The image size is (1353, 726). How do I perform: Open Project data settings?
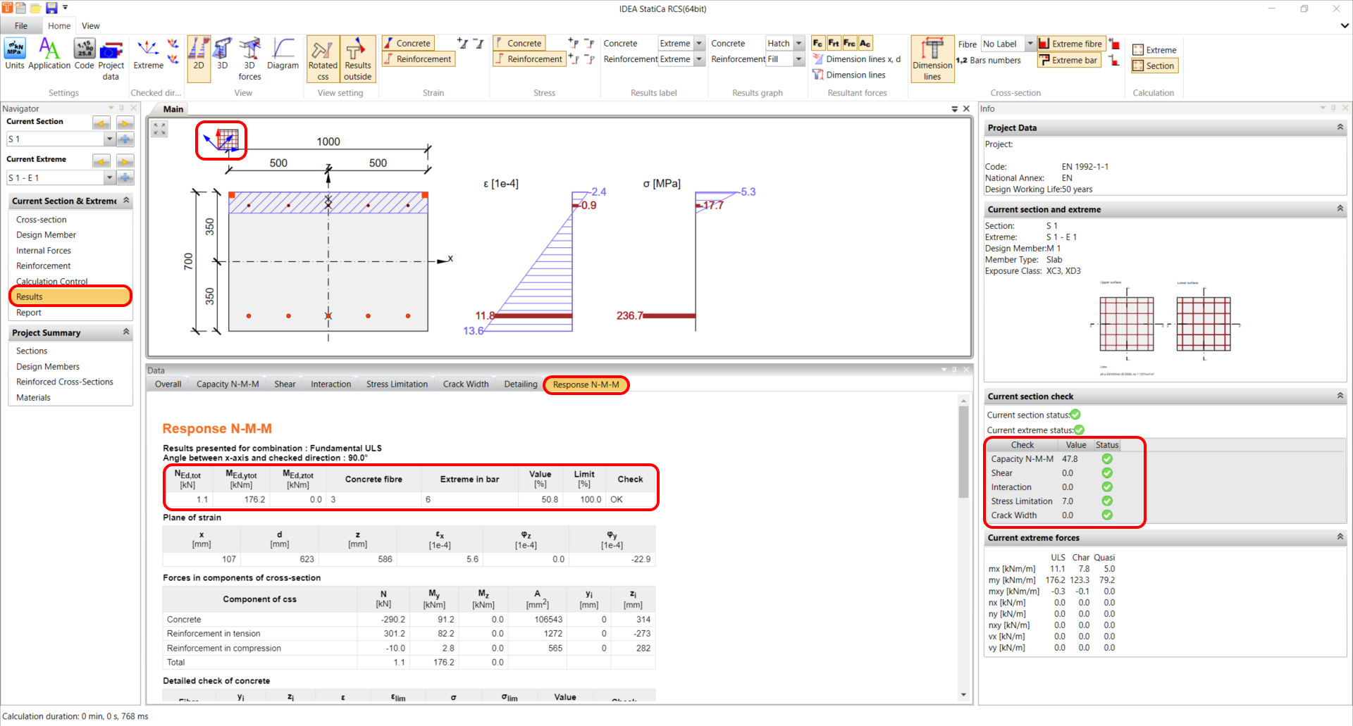click(x=111, y=58)
